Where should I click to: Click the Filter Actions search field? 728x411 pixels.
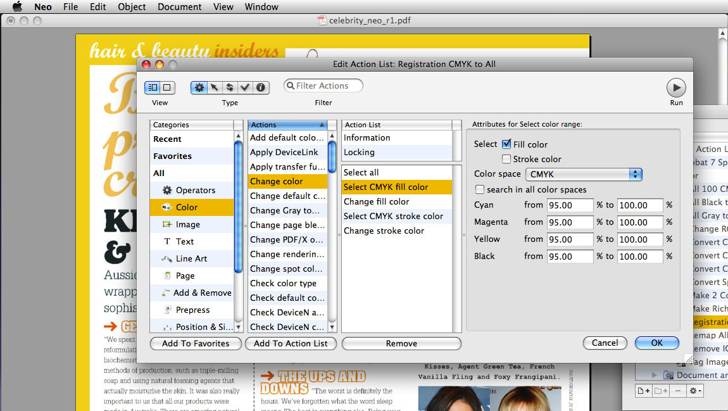point(323,85)
